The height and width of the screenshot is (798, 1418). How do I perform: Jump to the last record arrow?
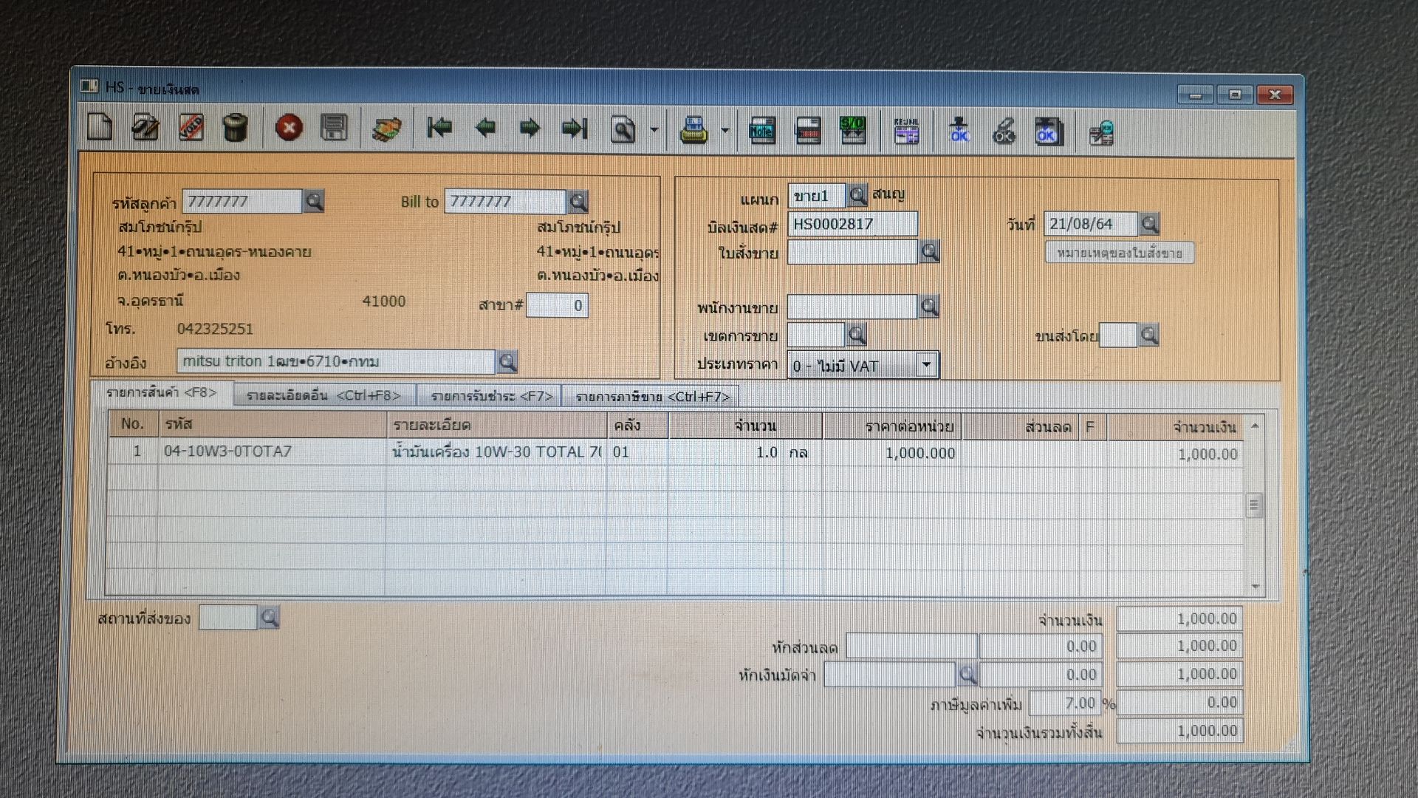click(575, 128)
